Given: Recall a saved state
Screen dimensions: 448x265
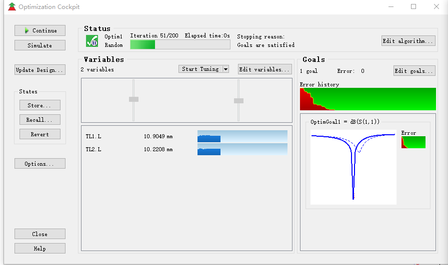Looking at the screenshot, I should click(40, 120).
